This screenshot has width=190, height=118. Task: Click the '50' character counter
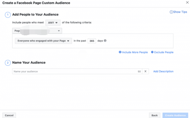pos(139,72)
